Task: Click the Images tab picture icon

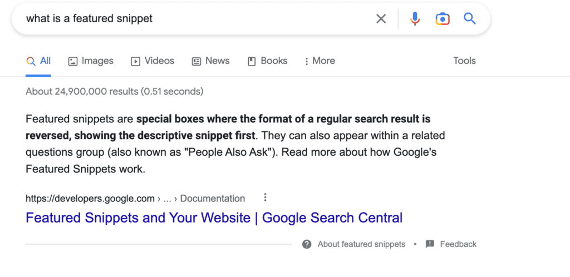Action: point(73,61)
